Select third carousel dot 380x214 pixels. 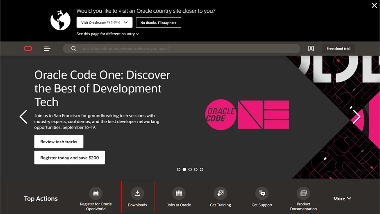pos(190,169)
